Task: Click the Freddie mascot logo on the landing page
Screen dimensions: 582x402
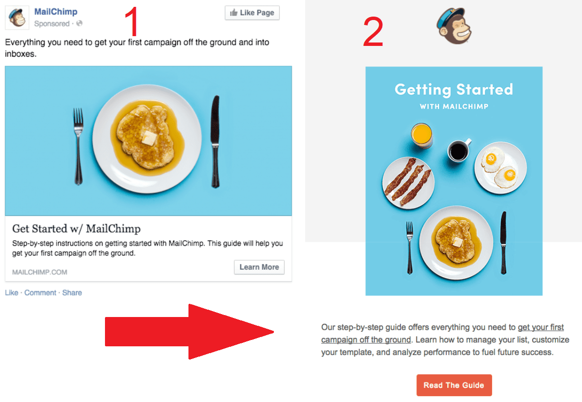Action: 454,25
